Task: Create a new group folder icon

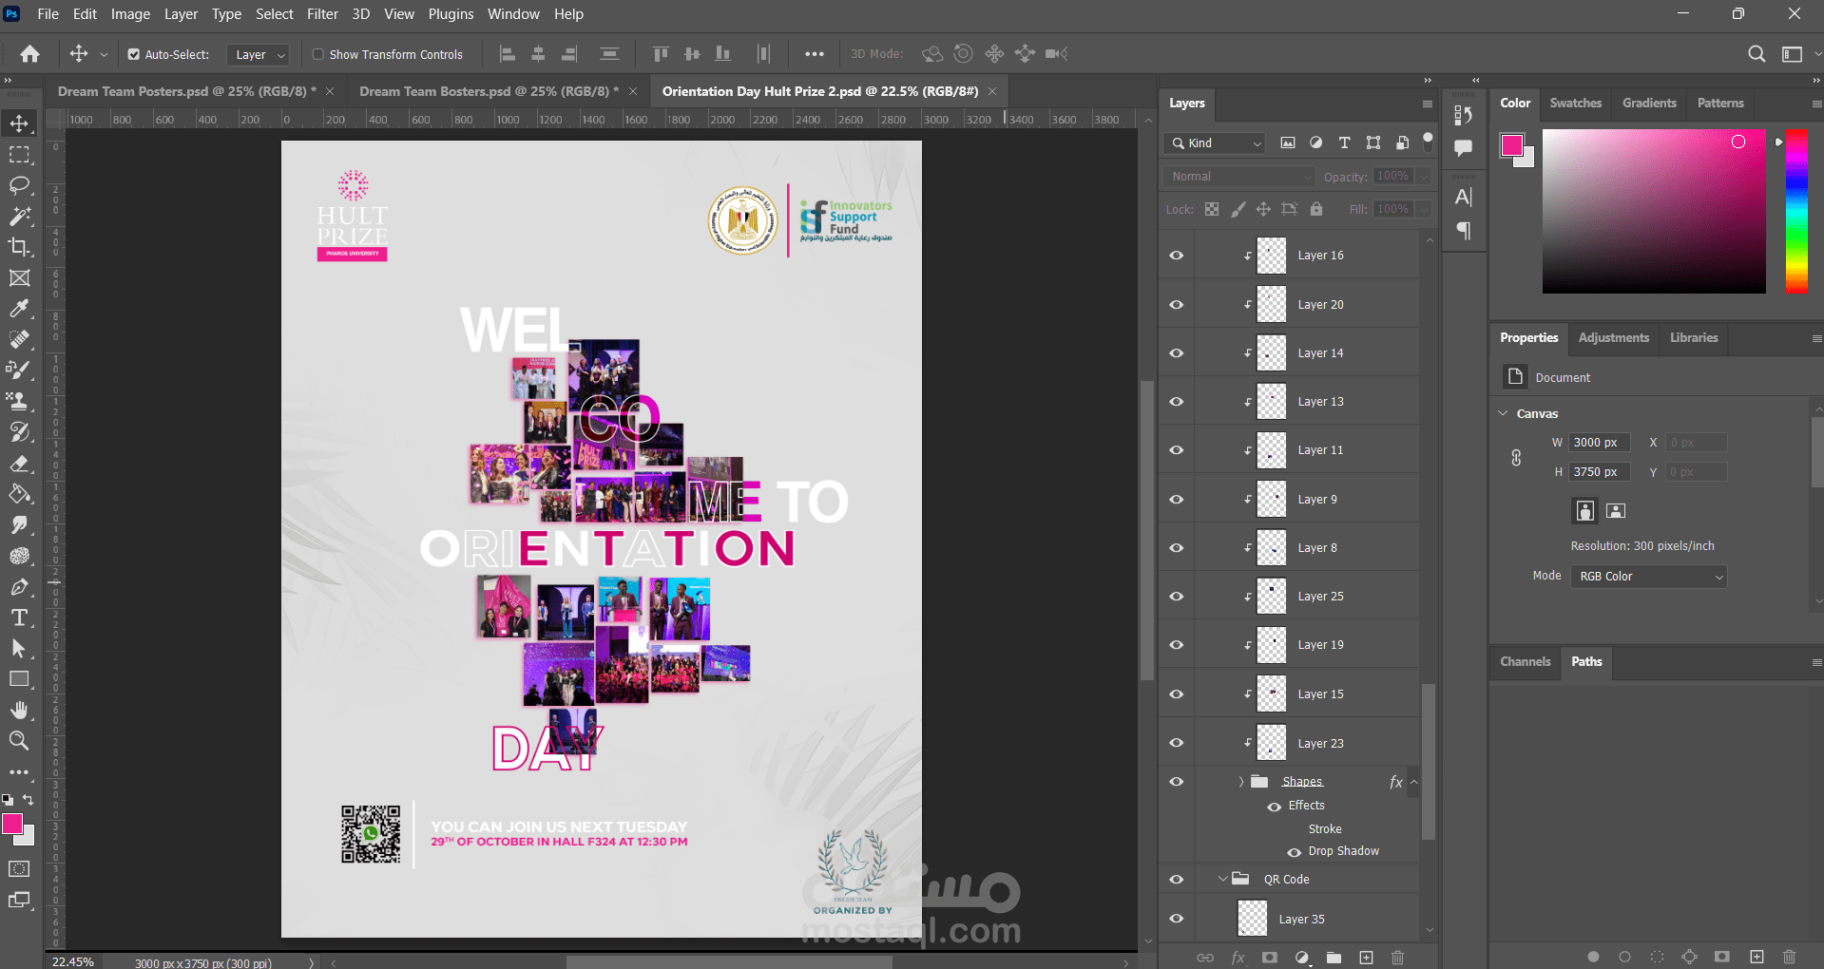Action: 1334,958
